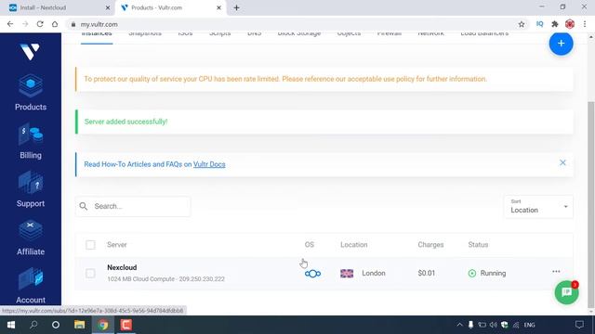
Task: Switch to Install – Nextcloud browser tab
Action: (x=59, y=7)
